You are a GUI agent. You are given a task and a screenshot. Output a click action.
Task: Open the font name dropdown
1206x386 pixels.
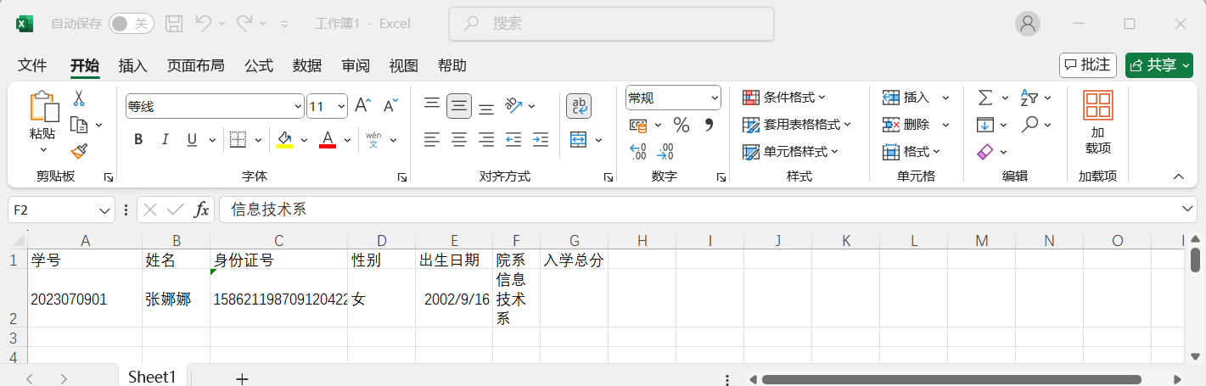[x=298, y=107]
